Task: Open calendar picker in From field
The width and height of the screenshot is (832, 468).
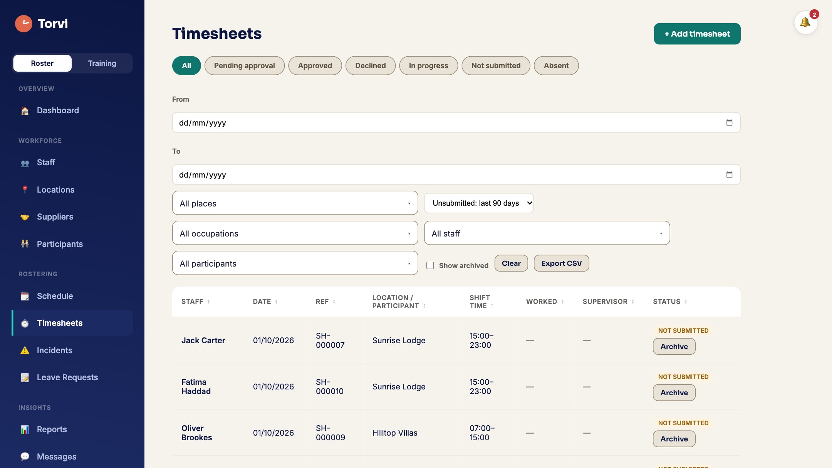Action: [729, 122]
